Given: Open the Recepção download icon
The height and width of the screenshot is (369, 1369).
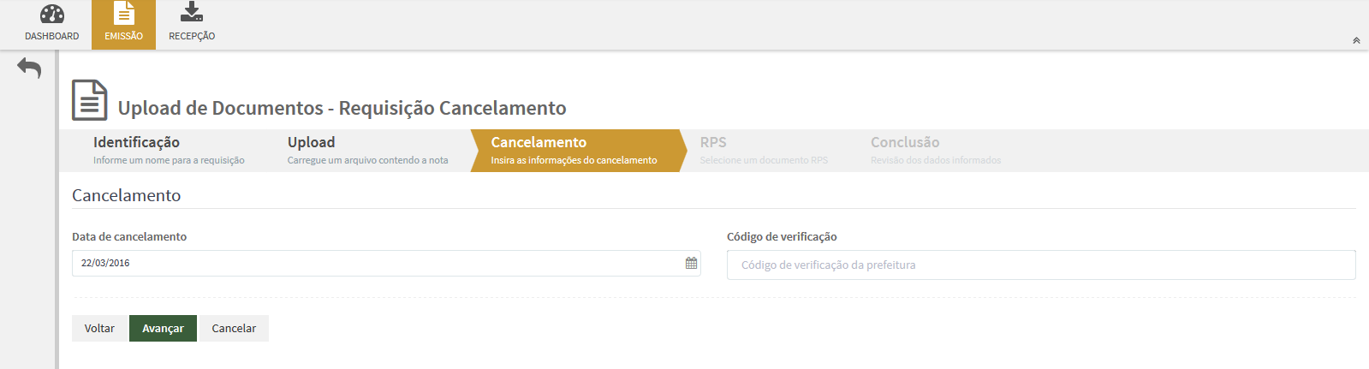Looking at the screenshot, I should pos(192,12).
